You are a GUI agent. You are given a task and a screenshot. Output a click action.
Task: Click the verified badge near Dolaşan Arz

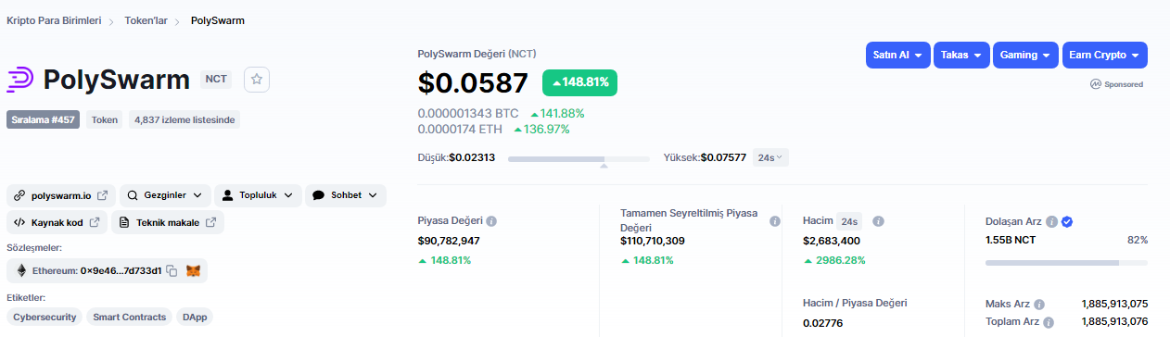click(x=1067, y=221)
